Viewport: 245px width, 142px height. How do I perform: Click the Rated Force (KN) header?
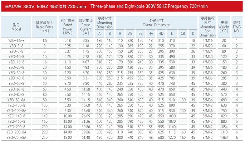pos(45,27)
